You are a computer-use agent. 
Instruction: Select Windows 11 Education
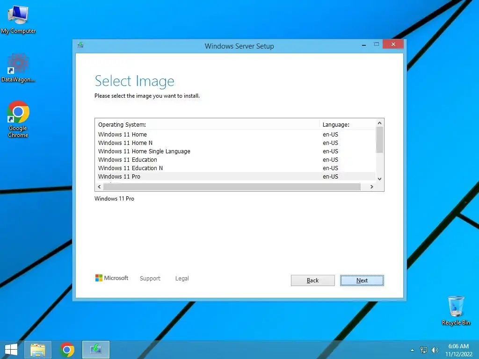click(235, 160)
